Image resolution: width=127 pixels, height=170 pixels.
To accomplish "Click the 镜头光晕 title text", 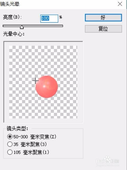I will (10, 4).
